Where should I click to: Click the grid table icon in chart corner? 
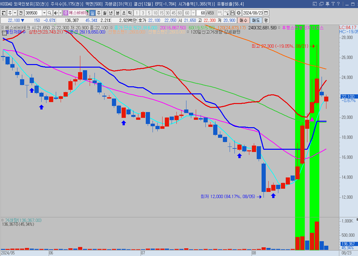[4, 33]
